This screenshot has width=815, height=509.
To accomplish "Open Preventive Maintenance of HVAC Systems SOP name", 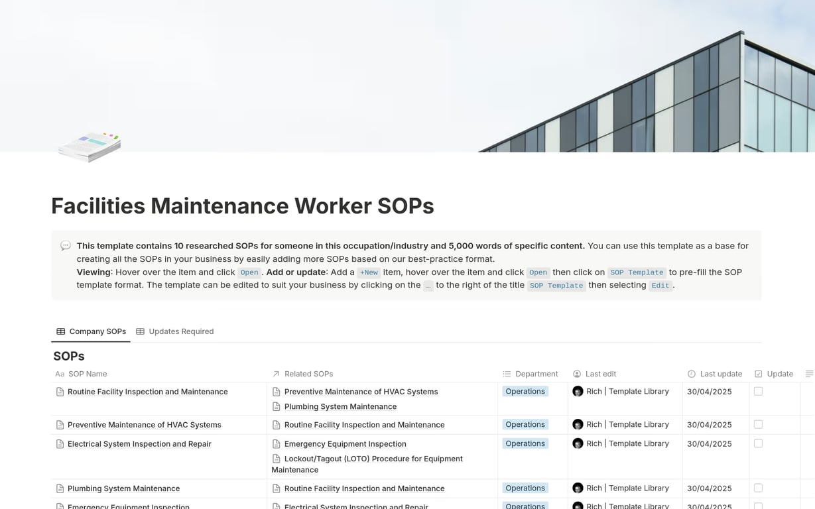I will coord(145,425).
